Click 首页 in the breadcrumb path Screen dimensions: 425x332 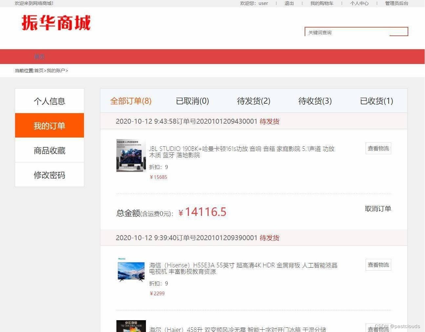[39, 70]
